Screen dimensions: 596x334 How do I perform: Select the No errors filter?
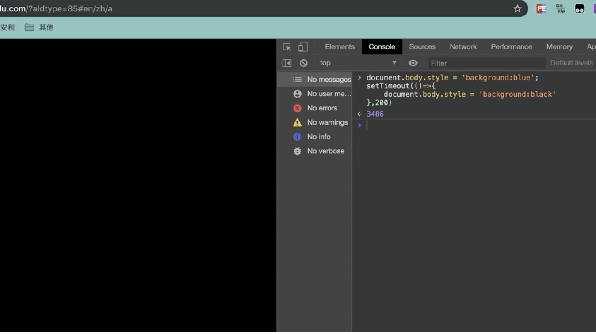[315, 108]
